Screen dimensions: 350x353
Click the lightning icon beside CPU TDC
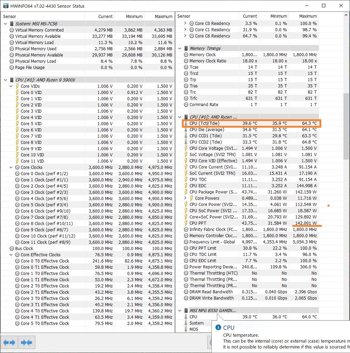[186, 179]
